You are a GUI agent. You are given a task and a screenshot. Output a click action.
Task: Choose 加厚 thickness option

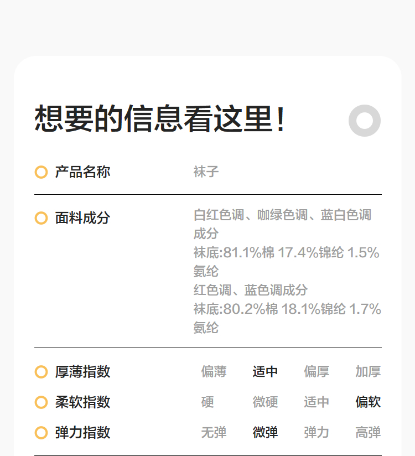tap(368, 372)
